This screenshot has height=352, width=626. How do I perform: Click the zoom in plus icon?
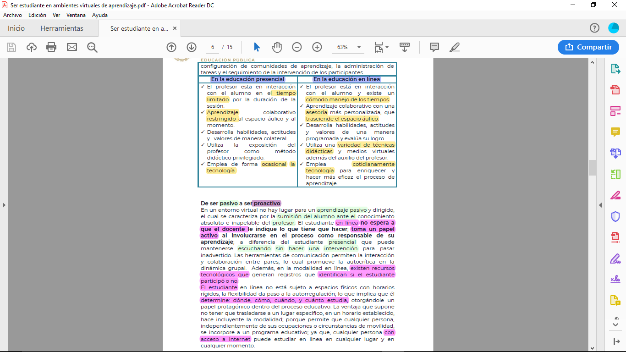tap(317, 47)
